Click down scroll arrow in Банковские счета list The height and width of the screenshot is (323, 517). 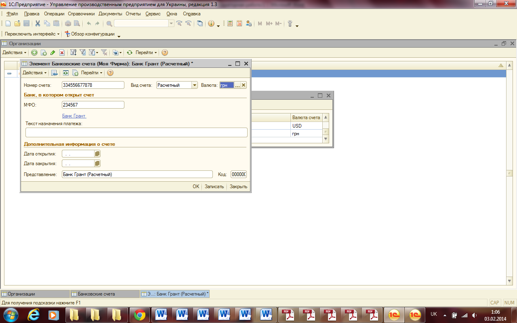[326, 139]
